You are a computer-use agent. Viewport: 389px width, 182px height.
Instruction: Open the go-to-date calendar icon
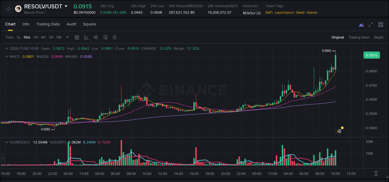click(x=77, y=37)
